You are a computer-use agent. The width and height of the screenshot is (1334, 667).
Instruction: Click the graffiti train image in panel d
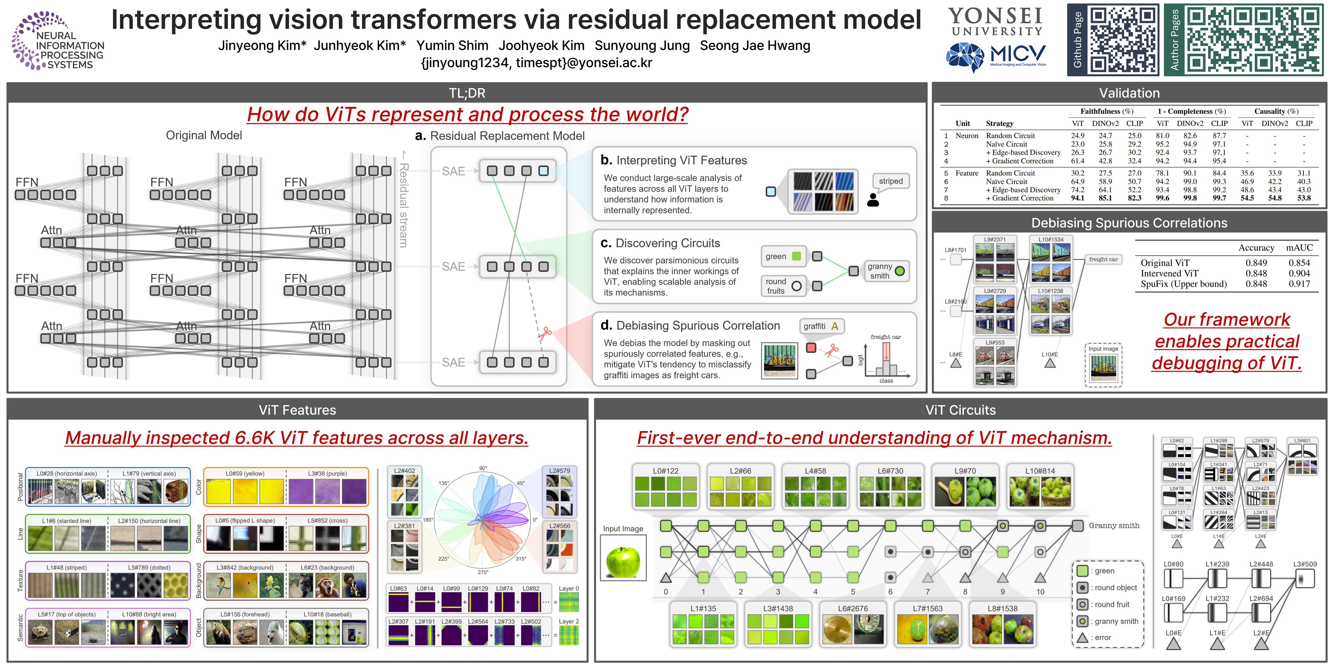tap(779, 360)
